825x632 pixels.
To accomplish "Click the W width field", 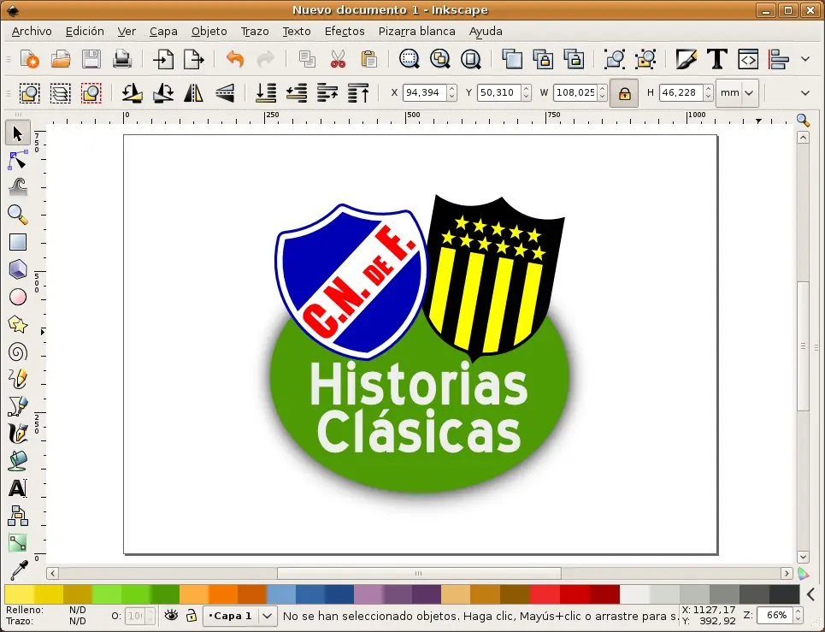I will (x=575, y=93).
